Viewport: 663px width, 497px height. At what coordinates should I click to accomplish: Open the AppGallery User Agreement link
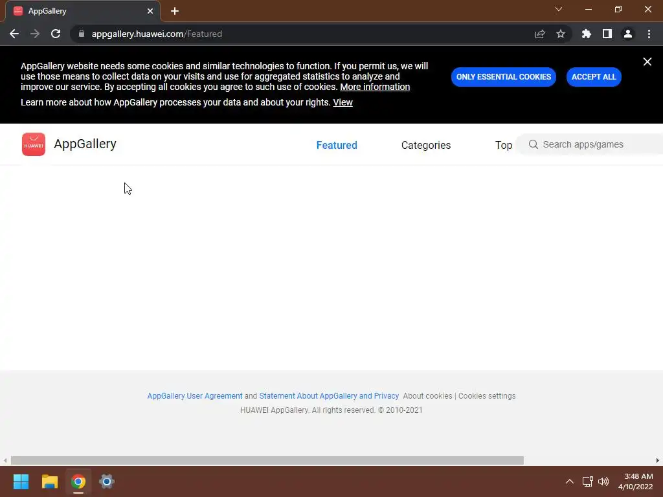[194, 396]
